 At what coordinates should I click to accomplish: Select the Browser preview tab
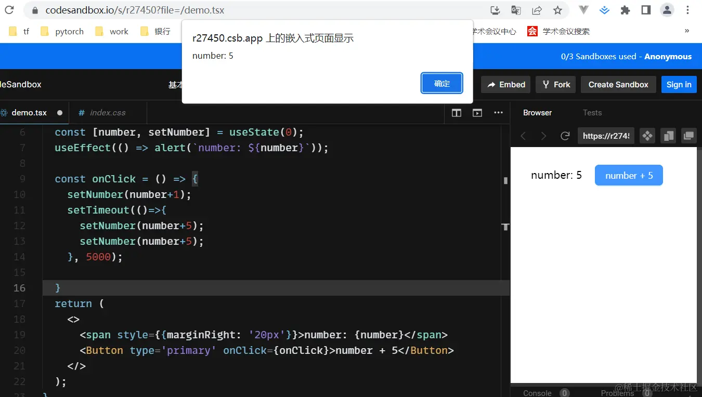click(x=537, y=113)
